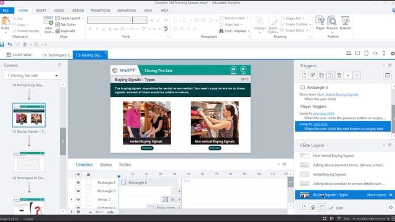Switch to the Notes tab
This screenshot has height=222, width=395.
pyautogui.click(x=125, y=165)
